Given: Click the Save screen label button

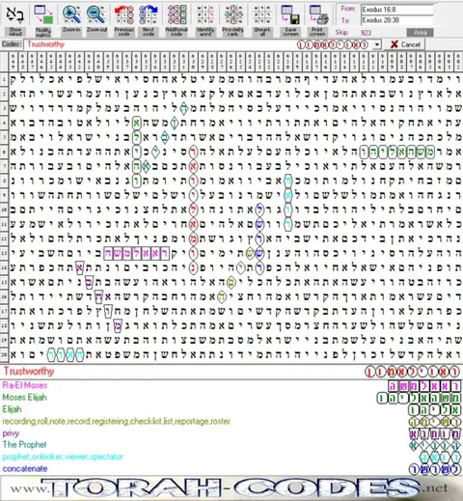Looking at the screenshot, I should coord(290,32).
